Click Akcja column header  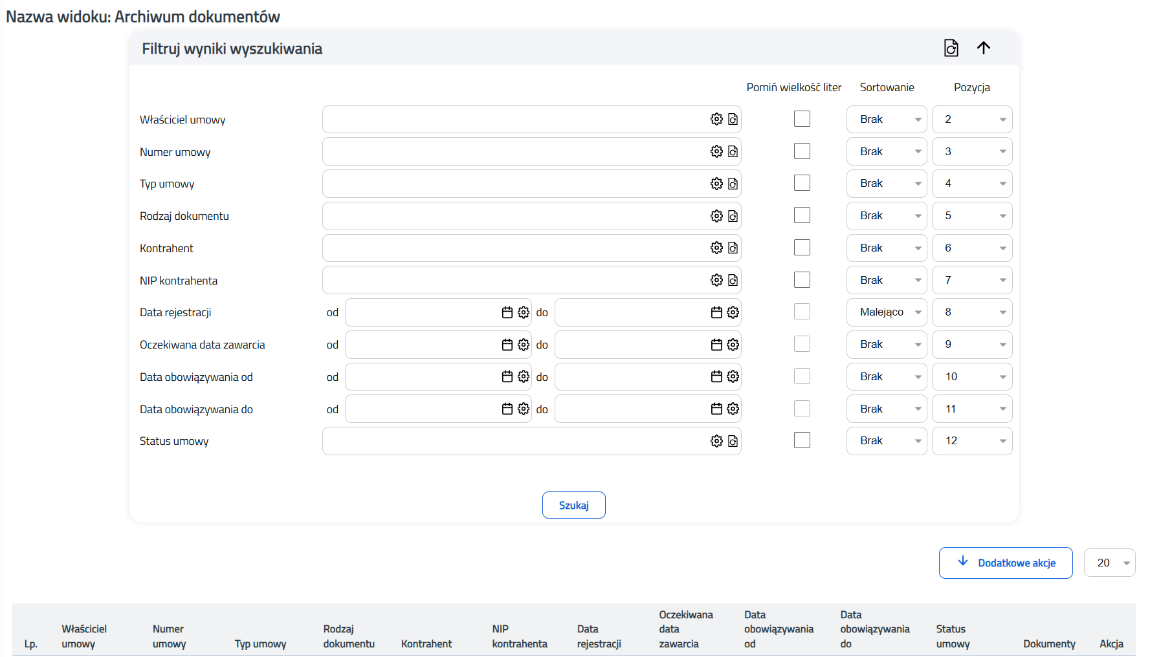pyautogui.click(x=1111, y=644)
